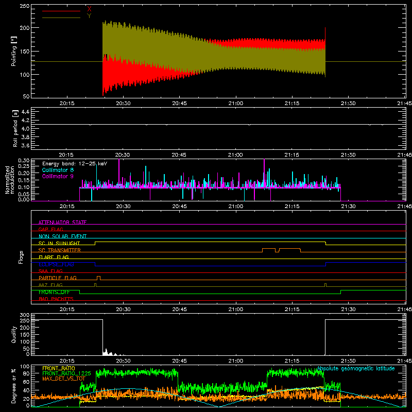Click the "Degrees or %" axis title
This screenshot has width=412, height=412.
[x=13, y=386]
